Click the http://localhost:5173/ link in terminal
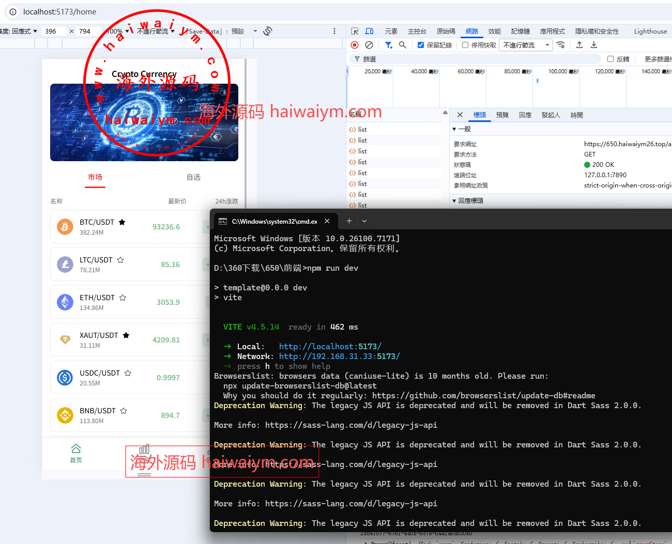The image size is (672, 544). (x=330, y=347)
